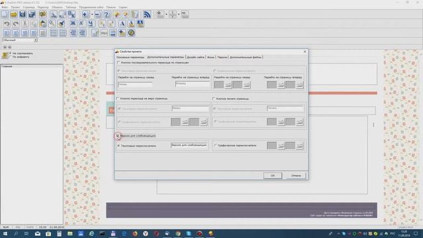Toggle italic with the К icon

[x=82, y=24]
